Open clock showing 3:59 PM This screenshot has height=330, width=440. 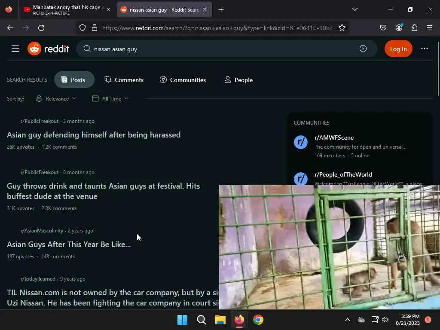[408, 320]
